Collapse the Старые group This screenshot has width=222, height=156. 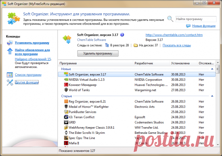(x=212, y=96)
